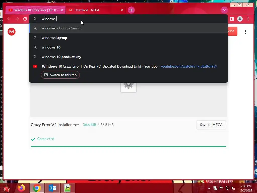Click the taskbar clock 2:36 PM

(246, 186)
